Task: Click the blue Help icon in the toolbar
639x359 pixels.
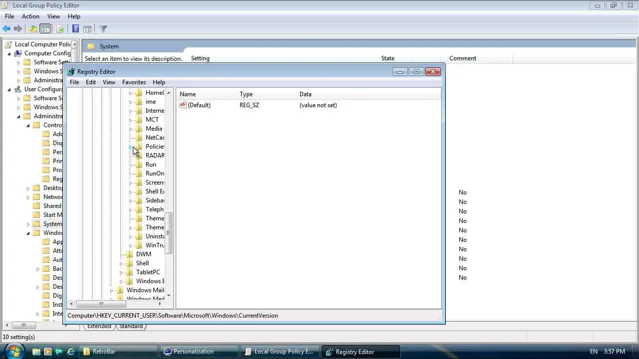Action: point(75,29)
